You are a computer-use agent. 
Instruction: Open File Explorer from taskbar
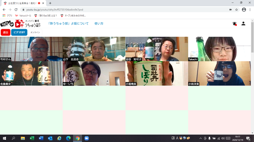pos(23,138)
